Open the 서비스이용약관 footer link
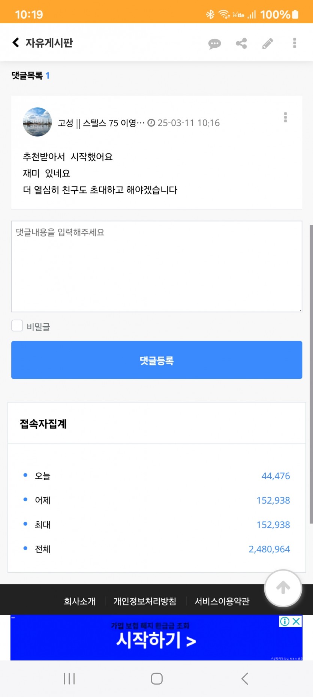This screenshot has height=697, width=313. [x=222, y=601]
